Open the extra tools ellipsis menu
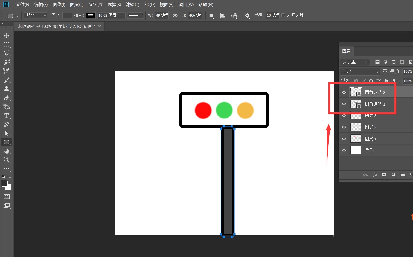This screenshot has width=413, height=257. tap(7, 169)
